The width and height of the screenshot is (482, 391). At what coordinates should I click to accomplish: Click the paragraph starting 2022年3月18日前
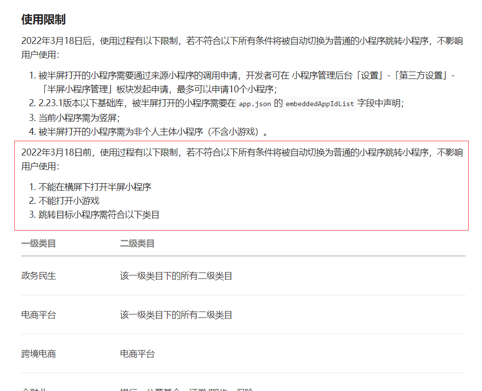pyautogui.click(x=242, y=159)
